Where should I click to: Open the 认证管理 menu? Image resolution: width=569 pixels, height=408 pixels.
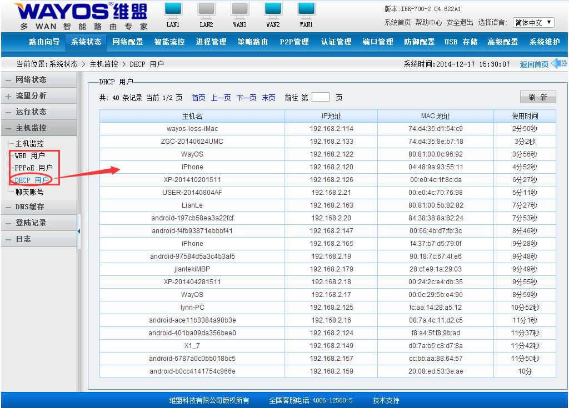(x=336, y=42)
